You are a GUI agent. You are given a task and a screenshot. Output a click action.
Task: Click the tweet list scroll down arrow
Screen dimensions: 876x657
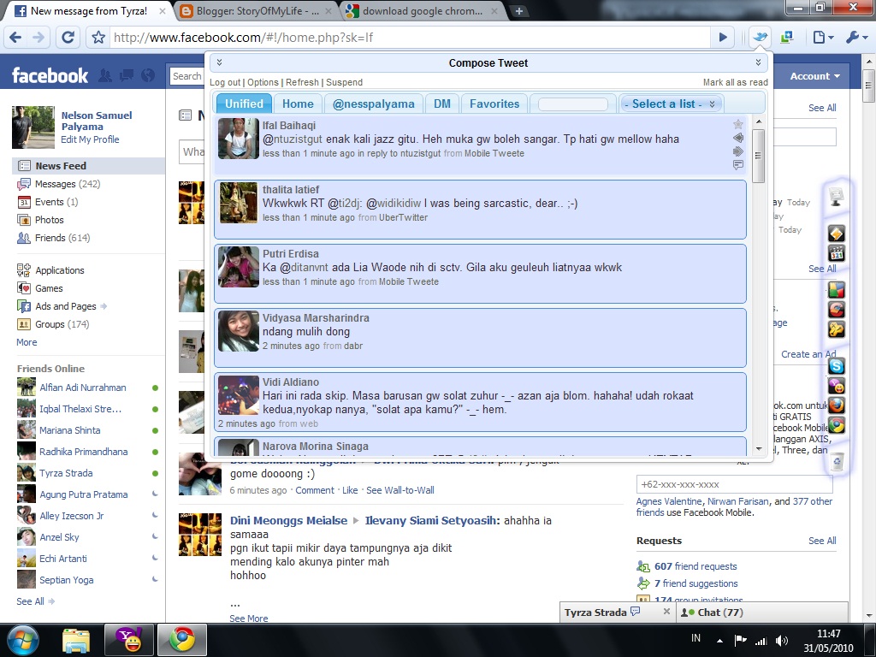[x=758, y=448]
